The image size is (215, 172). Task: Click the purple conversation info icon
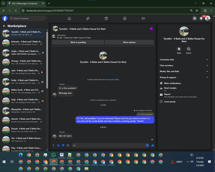151,29
